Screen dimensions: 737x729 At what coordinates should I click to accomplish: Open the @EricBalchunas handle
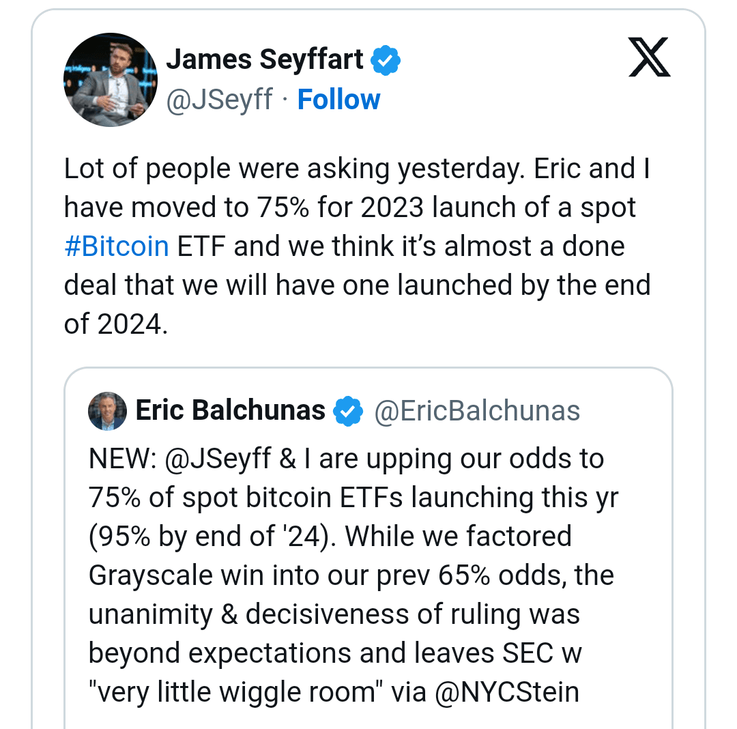pos(477,410)
